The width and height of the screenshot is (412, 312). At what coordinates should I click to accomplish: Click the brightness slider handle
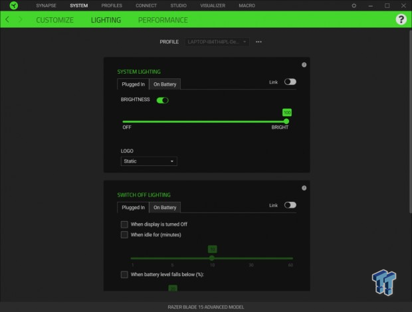(x=286, y=121)
